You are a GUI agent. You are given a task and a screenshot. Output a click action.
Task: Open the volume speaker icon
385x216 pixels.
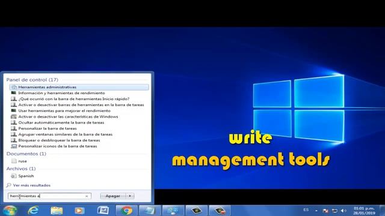pyautogui.click(x=343, y=211)
